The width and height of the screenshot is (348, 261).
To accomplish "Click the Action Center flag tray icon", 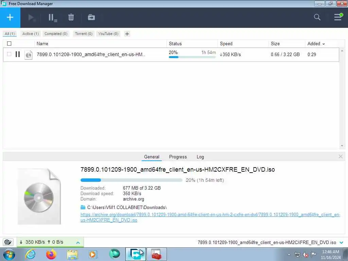I will tap(313, 255).
